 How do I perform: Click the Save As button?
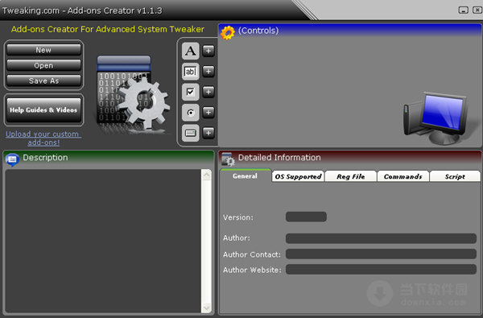43,81
